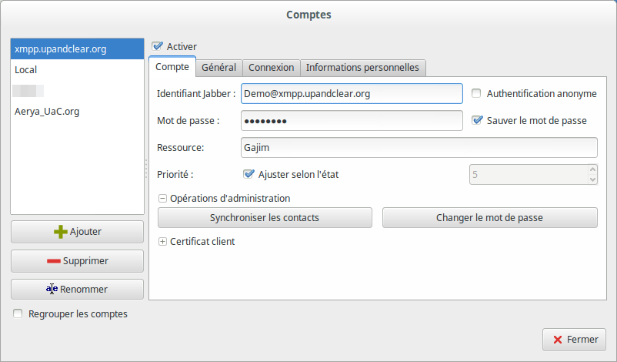The height and width of the screenshot is (362, 617).
Task: Click Synchroniser les contacts
Action: pyautogui.click(x=265, y=218)
